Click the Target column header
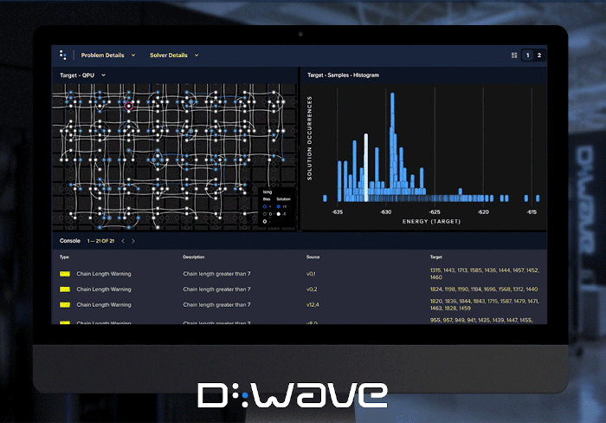Image resolution: width=606 pixels, height=423 pixels. (436, 257)
